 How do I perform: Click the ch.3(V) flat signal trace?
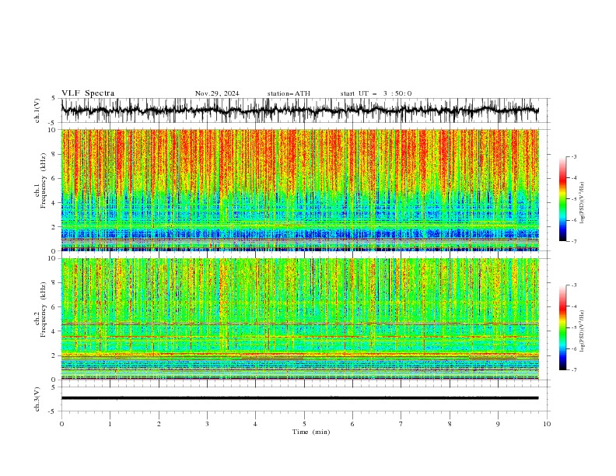[x=299, y=398]
